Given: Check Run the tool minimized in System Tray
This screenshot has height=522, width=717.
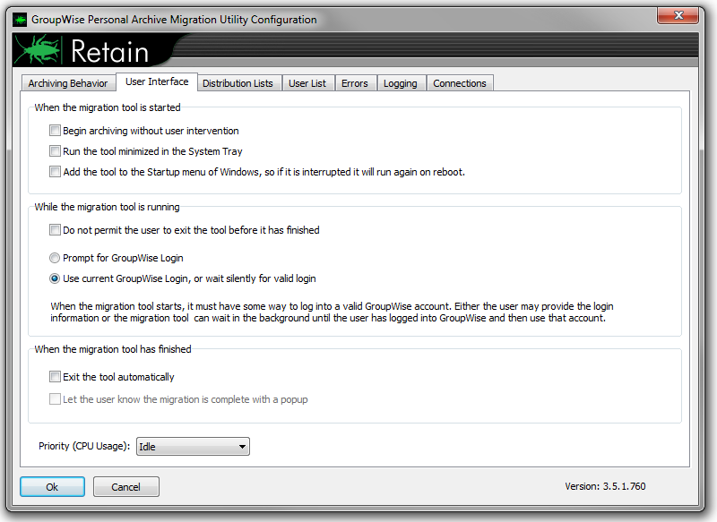Looking at the screenshot, I should click(x=55, y=151).
